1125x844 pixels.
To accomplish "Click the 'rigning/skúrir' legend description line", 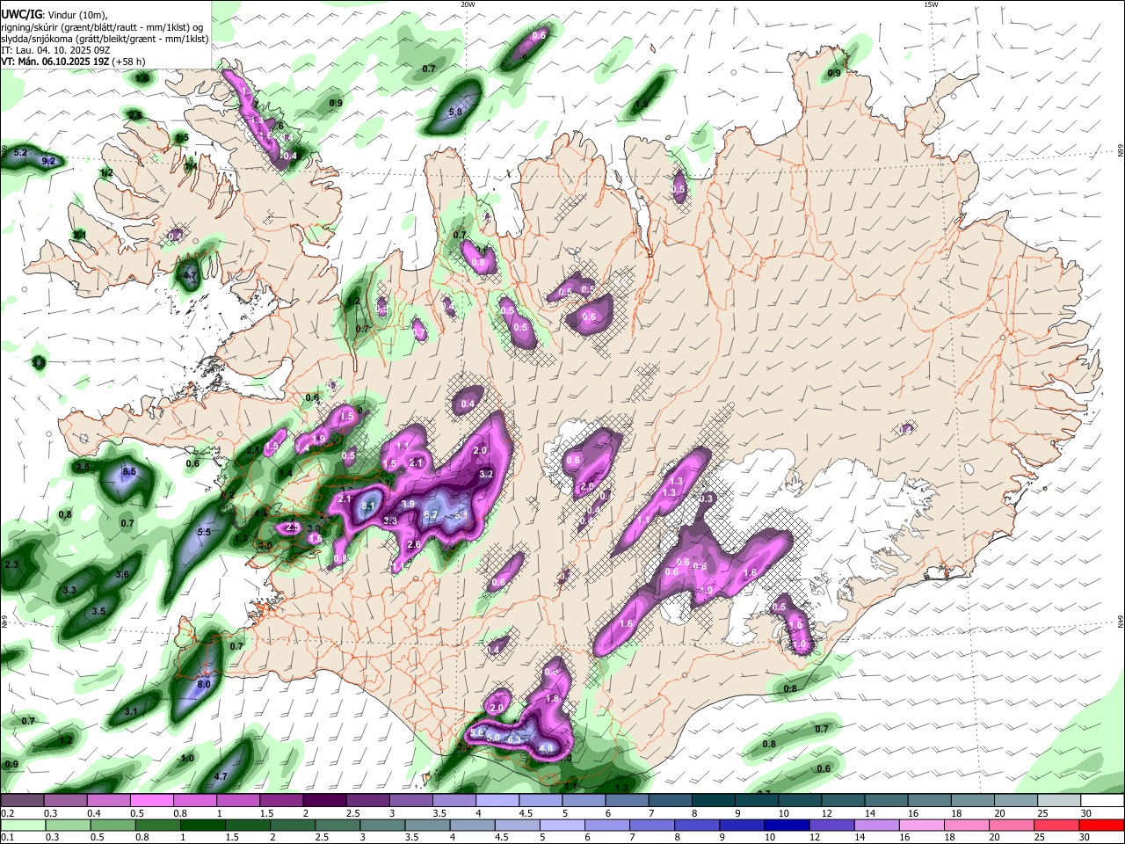I will point(102,27).
